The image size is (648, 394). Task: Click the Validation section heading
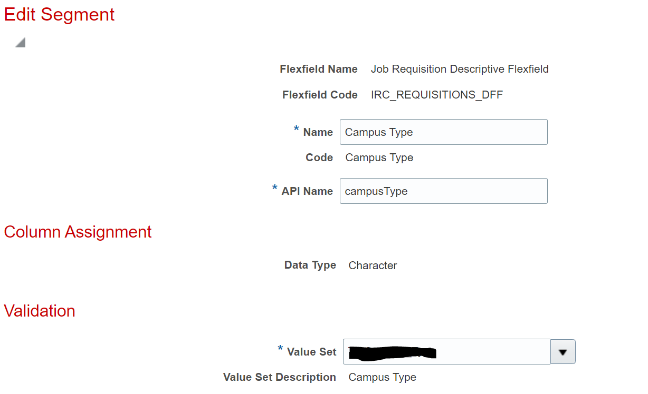pyautogui.click(x=39, y=311)
